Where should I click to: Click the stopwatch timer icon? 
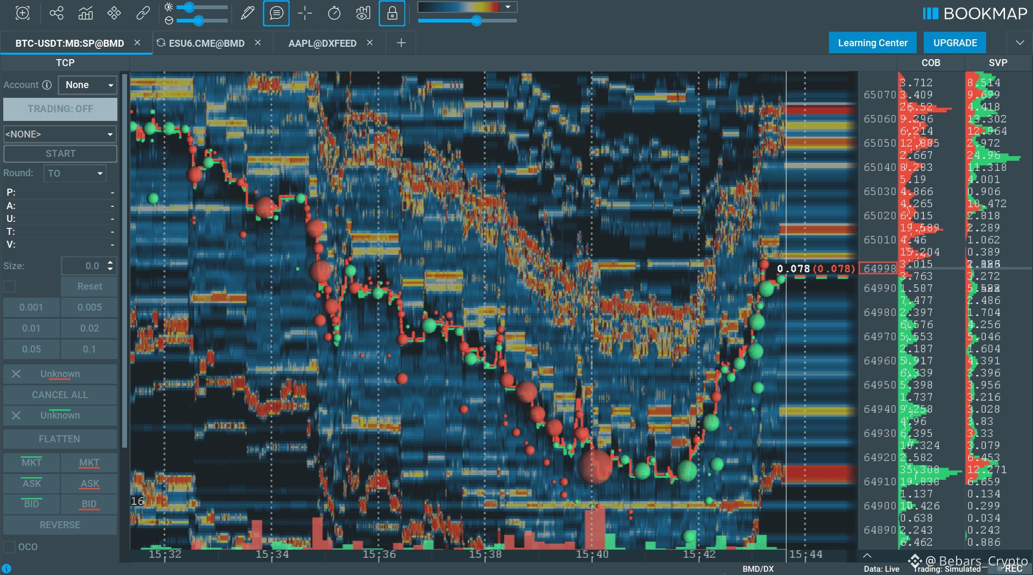pyautogui.click(x=334, y=13)
